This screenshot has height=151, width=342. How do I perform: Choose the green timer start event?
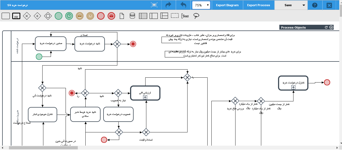[69, 16]
